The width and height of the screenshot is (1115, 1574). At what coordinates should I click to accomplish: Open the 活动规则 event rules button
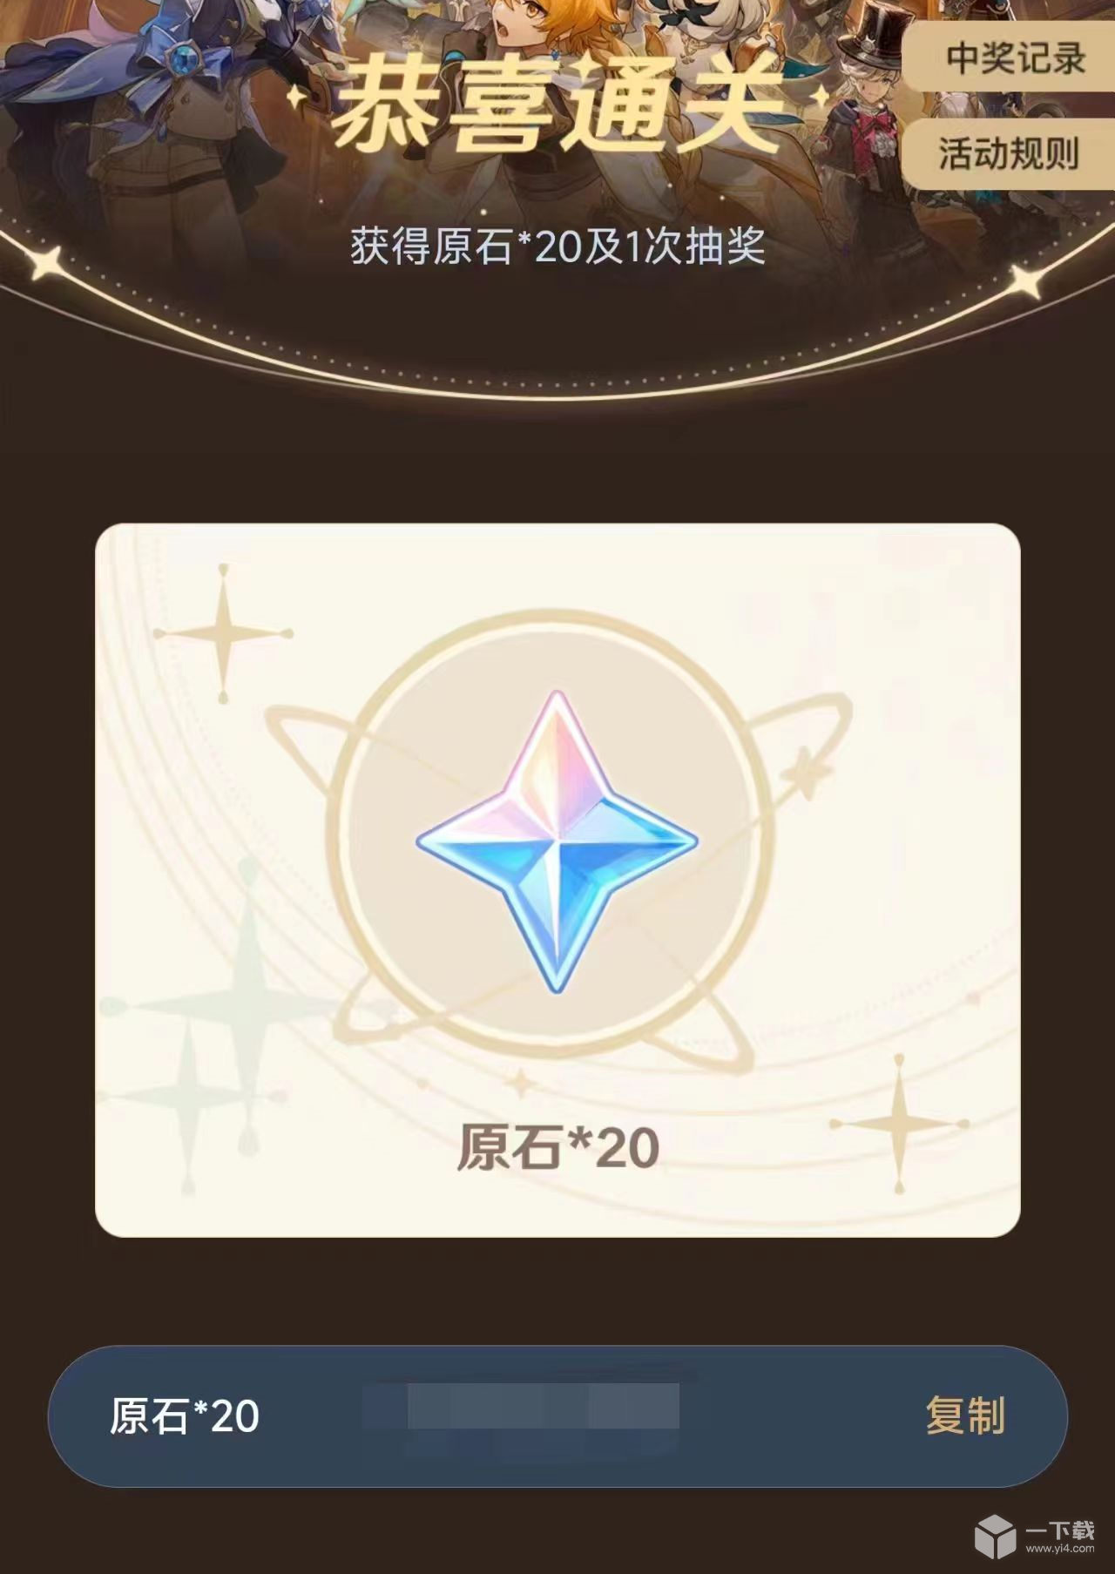click(x=1009, y=154)
